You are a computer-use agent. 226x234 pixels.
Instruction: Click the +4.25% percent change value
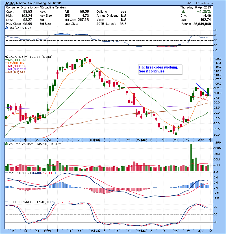tap(204, 12)
